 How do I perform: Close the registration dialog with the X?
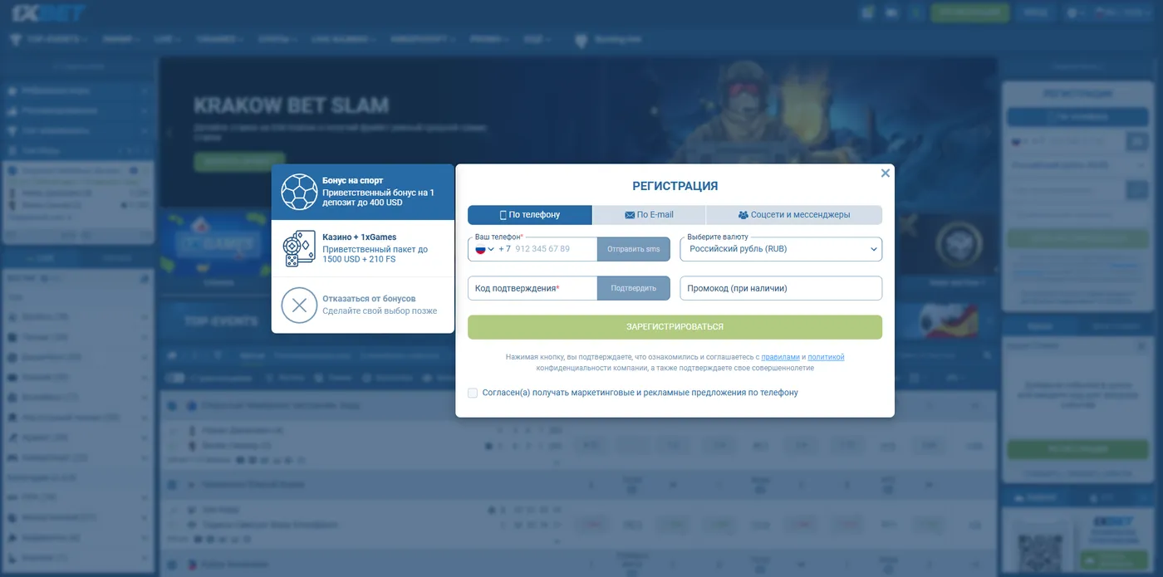[885, 174]
